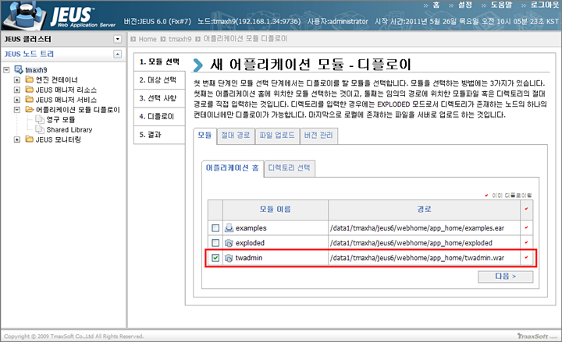Select the 어플리케이션 홈 sub-tab
This screenshot has height=342, width=562.
(233, 168)
